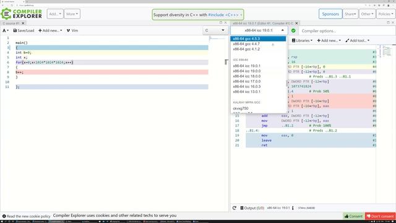396x223 pixels.
Task: Click the Compiler Explorer logo
Action: point(22,14)
